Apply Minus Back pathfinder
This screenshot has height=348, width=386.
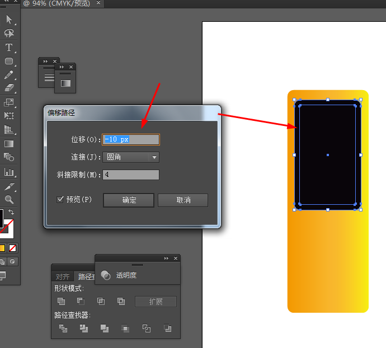168,328
